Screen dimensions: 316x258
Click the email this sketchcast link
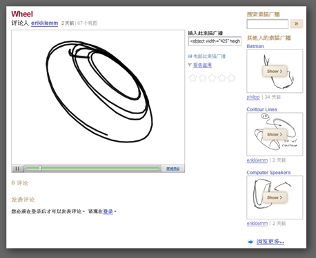click(x=209, y=56)
